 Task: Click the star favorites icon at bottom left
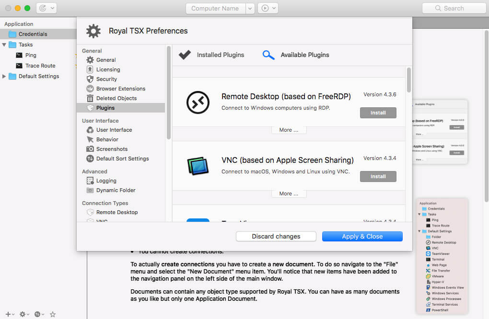click(52, 314)
